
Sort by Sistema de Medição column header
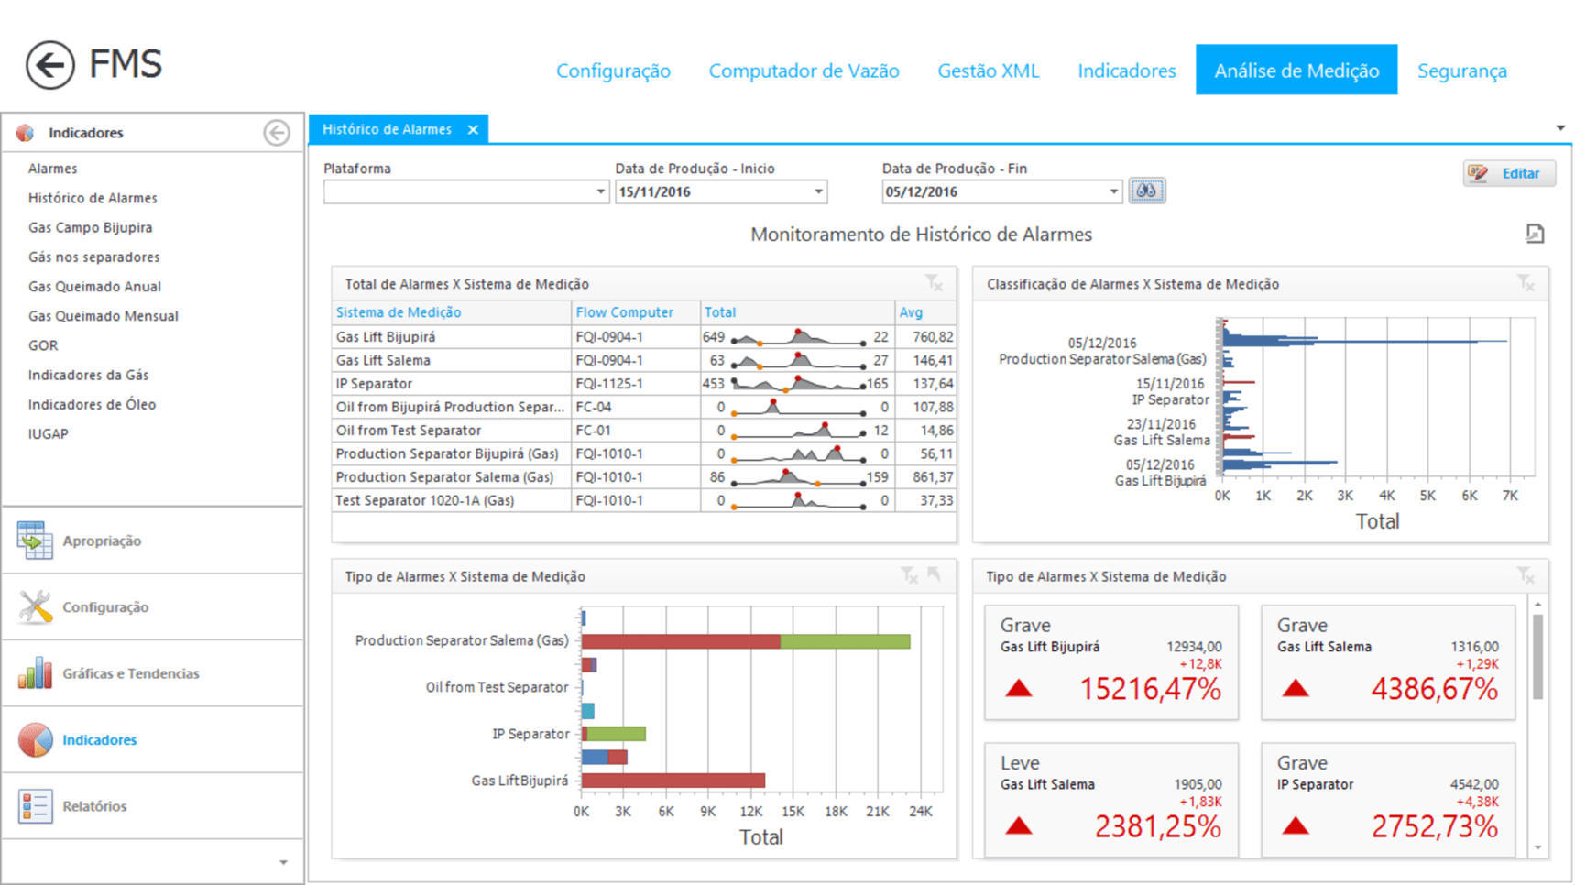tap(399, 312)
